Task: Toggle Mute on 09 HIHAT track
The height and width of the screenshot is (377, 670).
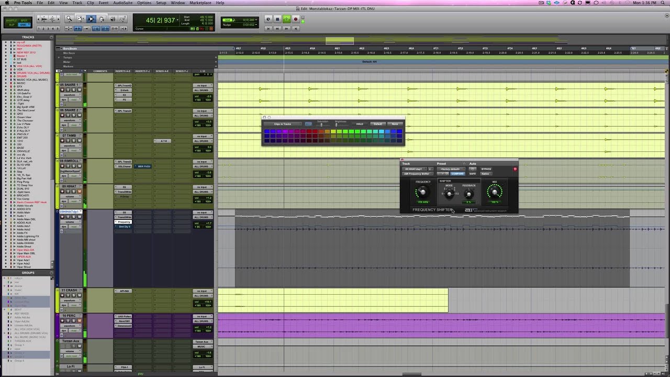Action: [x=80, y=191]
